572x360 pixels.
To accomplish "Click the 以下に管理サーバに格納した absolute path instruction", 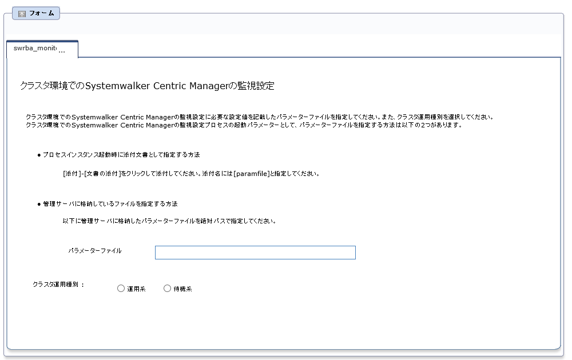I will tap(169, 221).
